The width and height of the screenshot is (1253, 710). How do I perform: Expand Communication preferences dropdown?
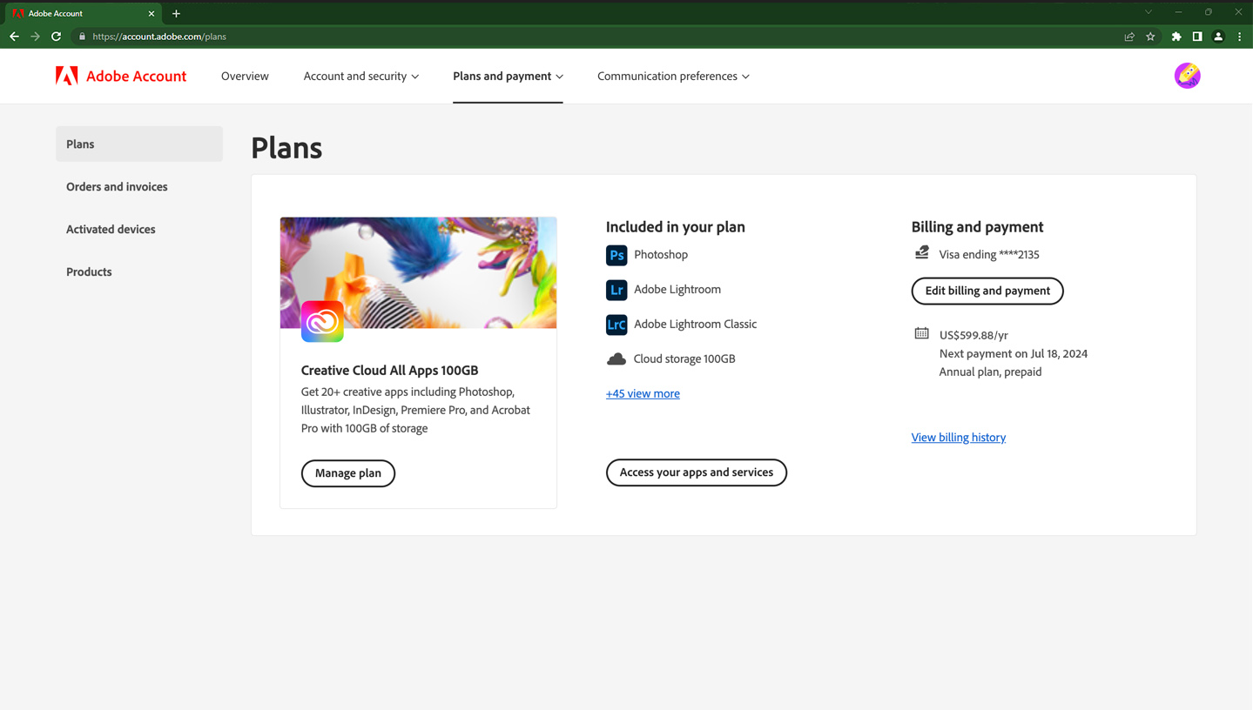pos(673,77)
